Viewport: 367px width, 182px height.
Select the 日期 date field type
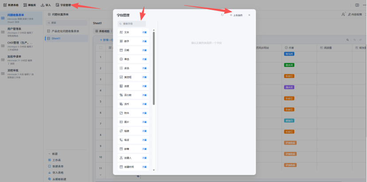pos(133,50)
